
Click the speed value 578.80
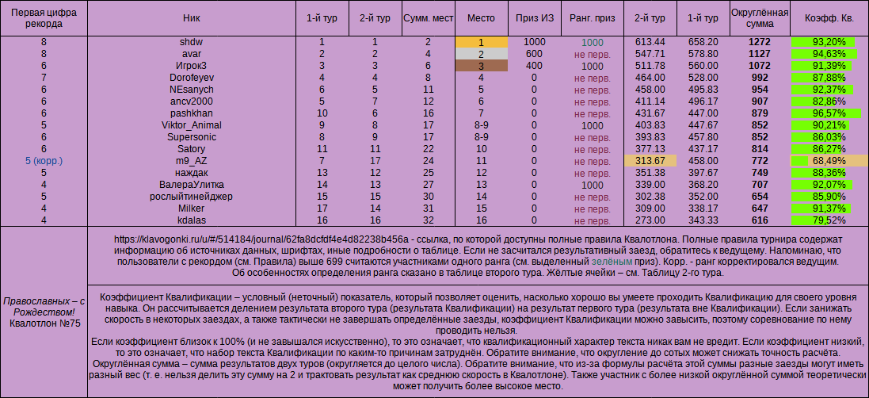tap(703, 54)
